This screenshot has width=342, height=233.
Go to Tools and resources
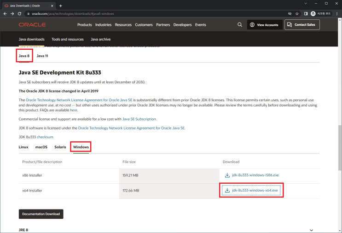68,39
